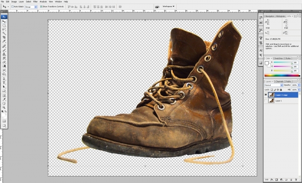
Task: Select the Move tool in the toolbox
Action: pyautogui.click(x=4, y=22)
